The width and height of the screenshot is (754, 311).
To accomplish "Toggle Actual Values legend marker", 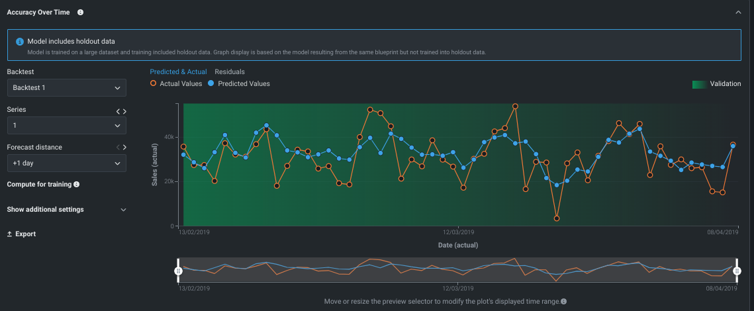I will click(x=154, y=84).
